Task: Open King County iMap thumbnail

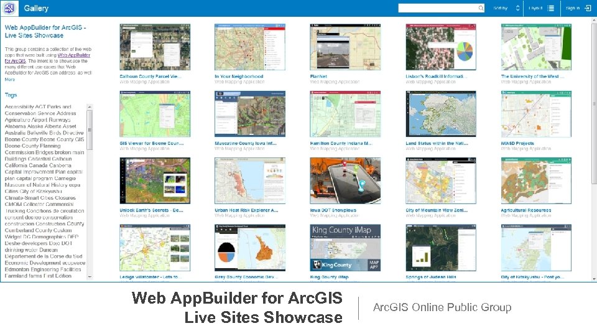Action: (x=345, y=248)
